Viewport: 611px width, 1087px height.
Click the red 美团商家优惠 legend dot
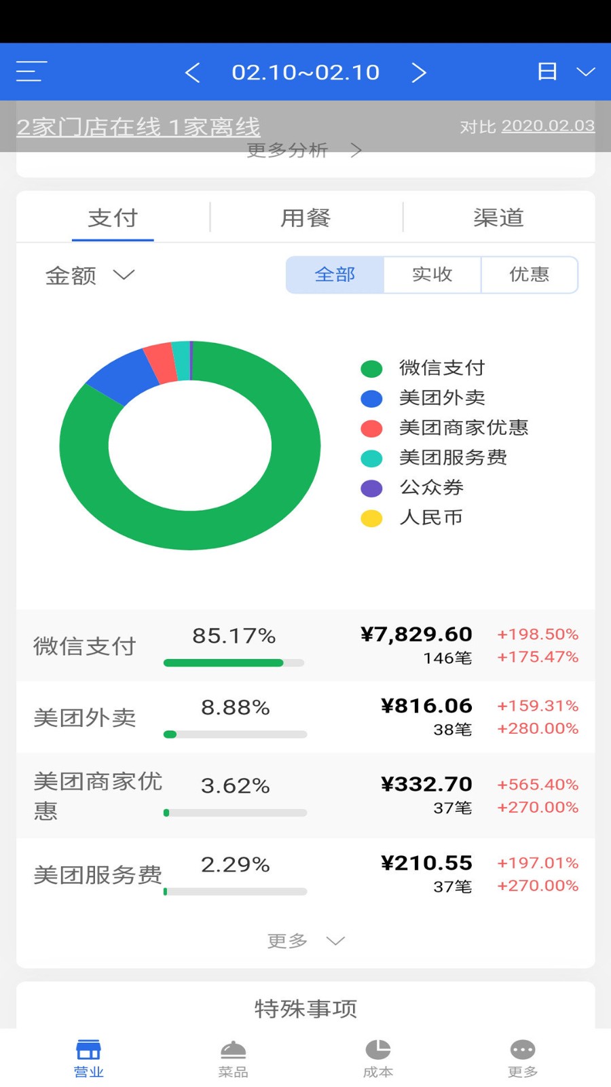[x=371, y=429]
